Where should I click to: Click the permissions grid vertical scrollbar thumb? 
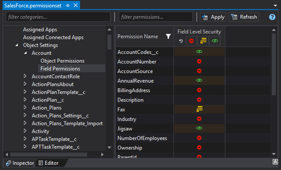pyautogui.click(x=273, y=64)
